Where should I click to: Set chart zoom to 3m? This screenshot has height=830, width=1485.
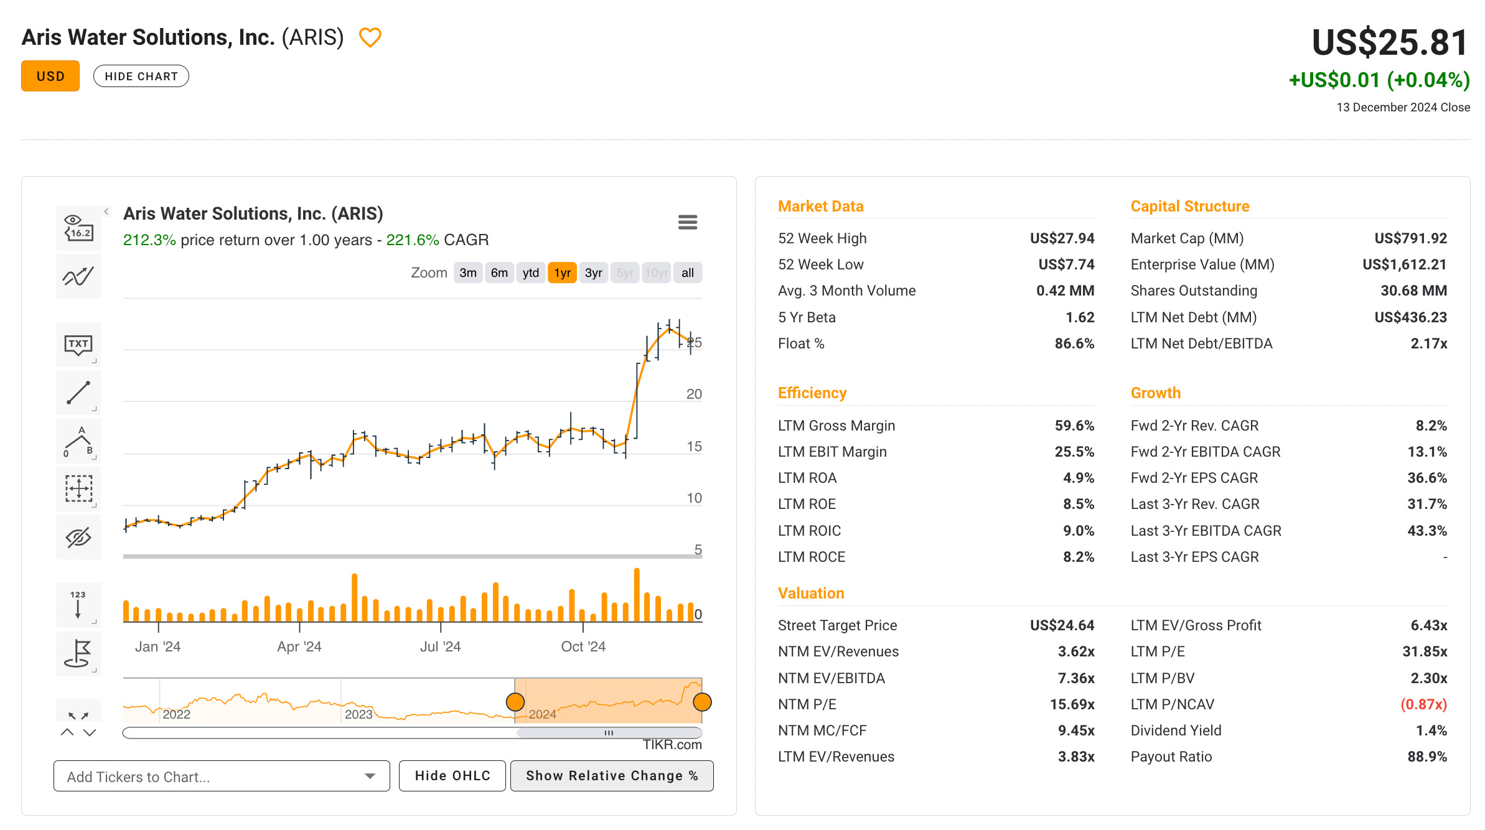pyautogui.click(x=468, y=273)
